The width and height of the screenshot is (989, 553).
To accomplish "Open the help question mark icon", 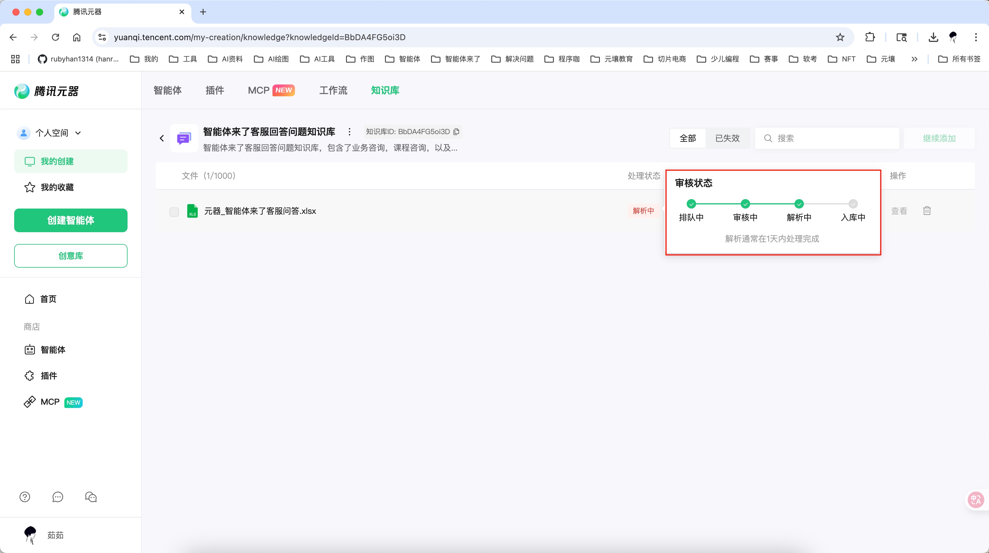I will (x=24, y=497).
